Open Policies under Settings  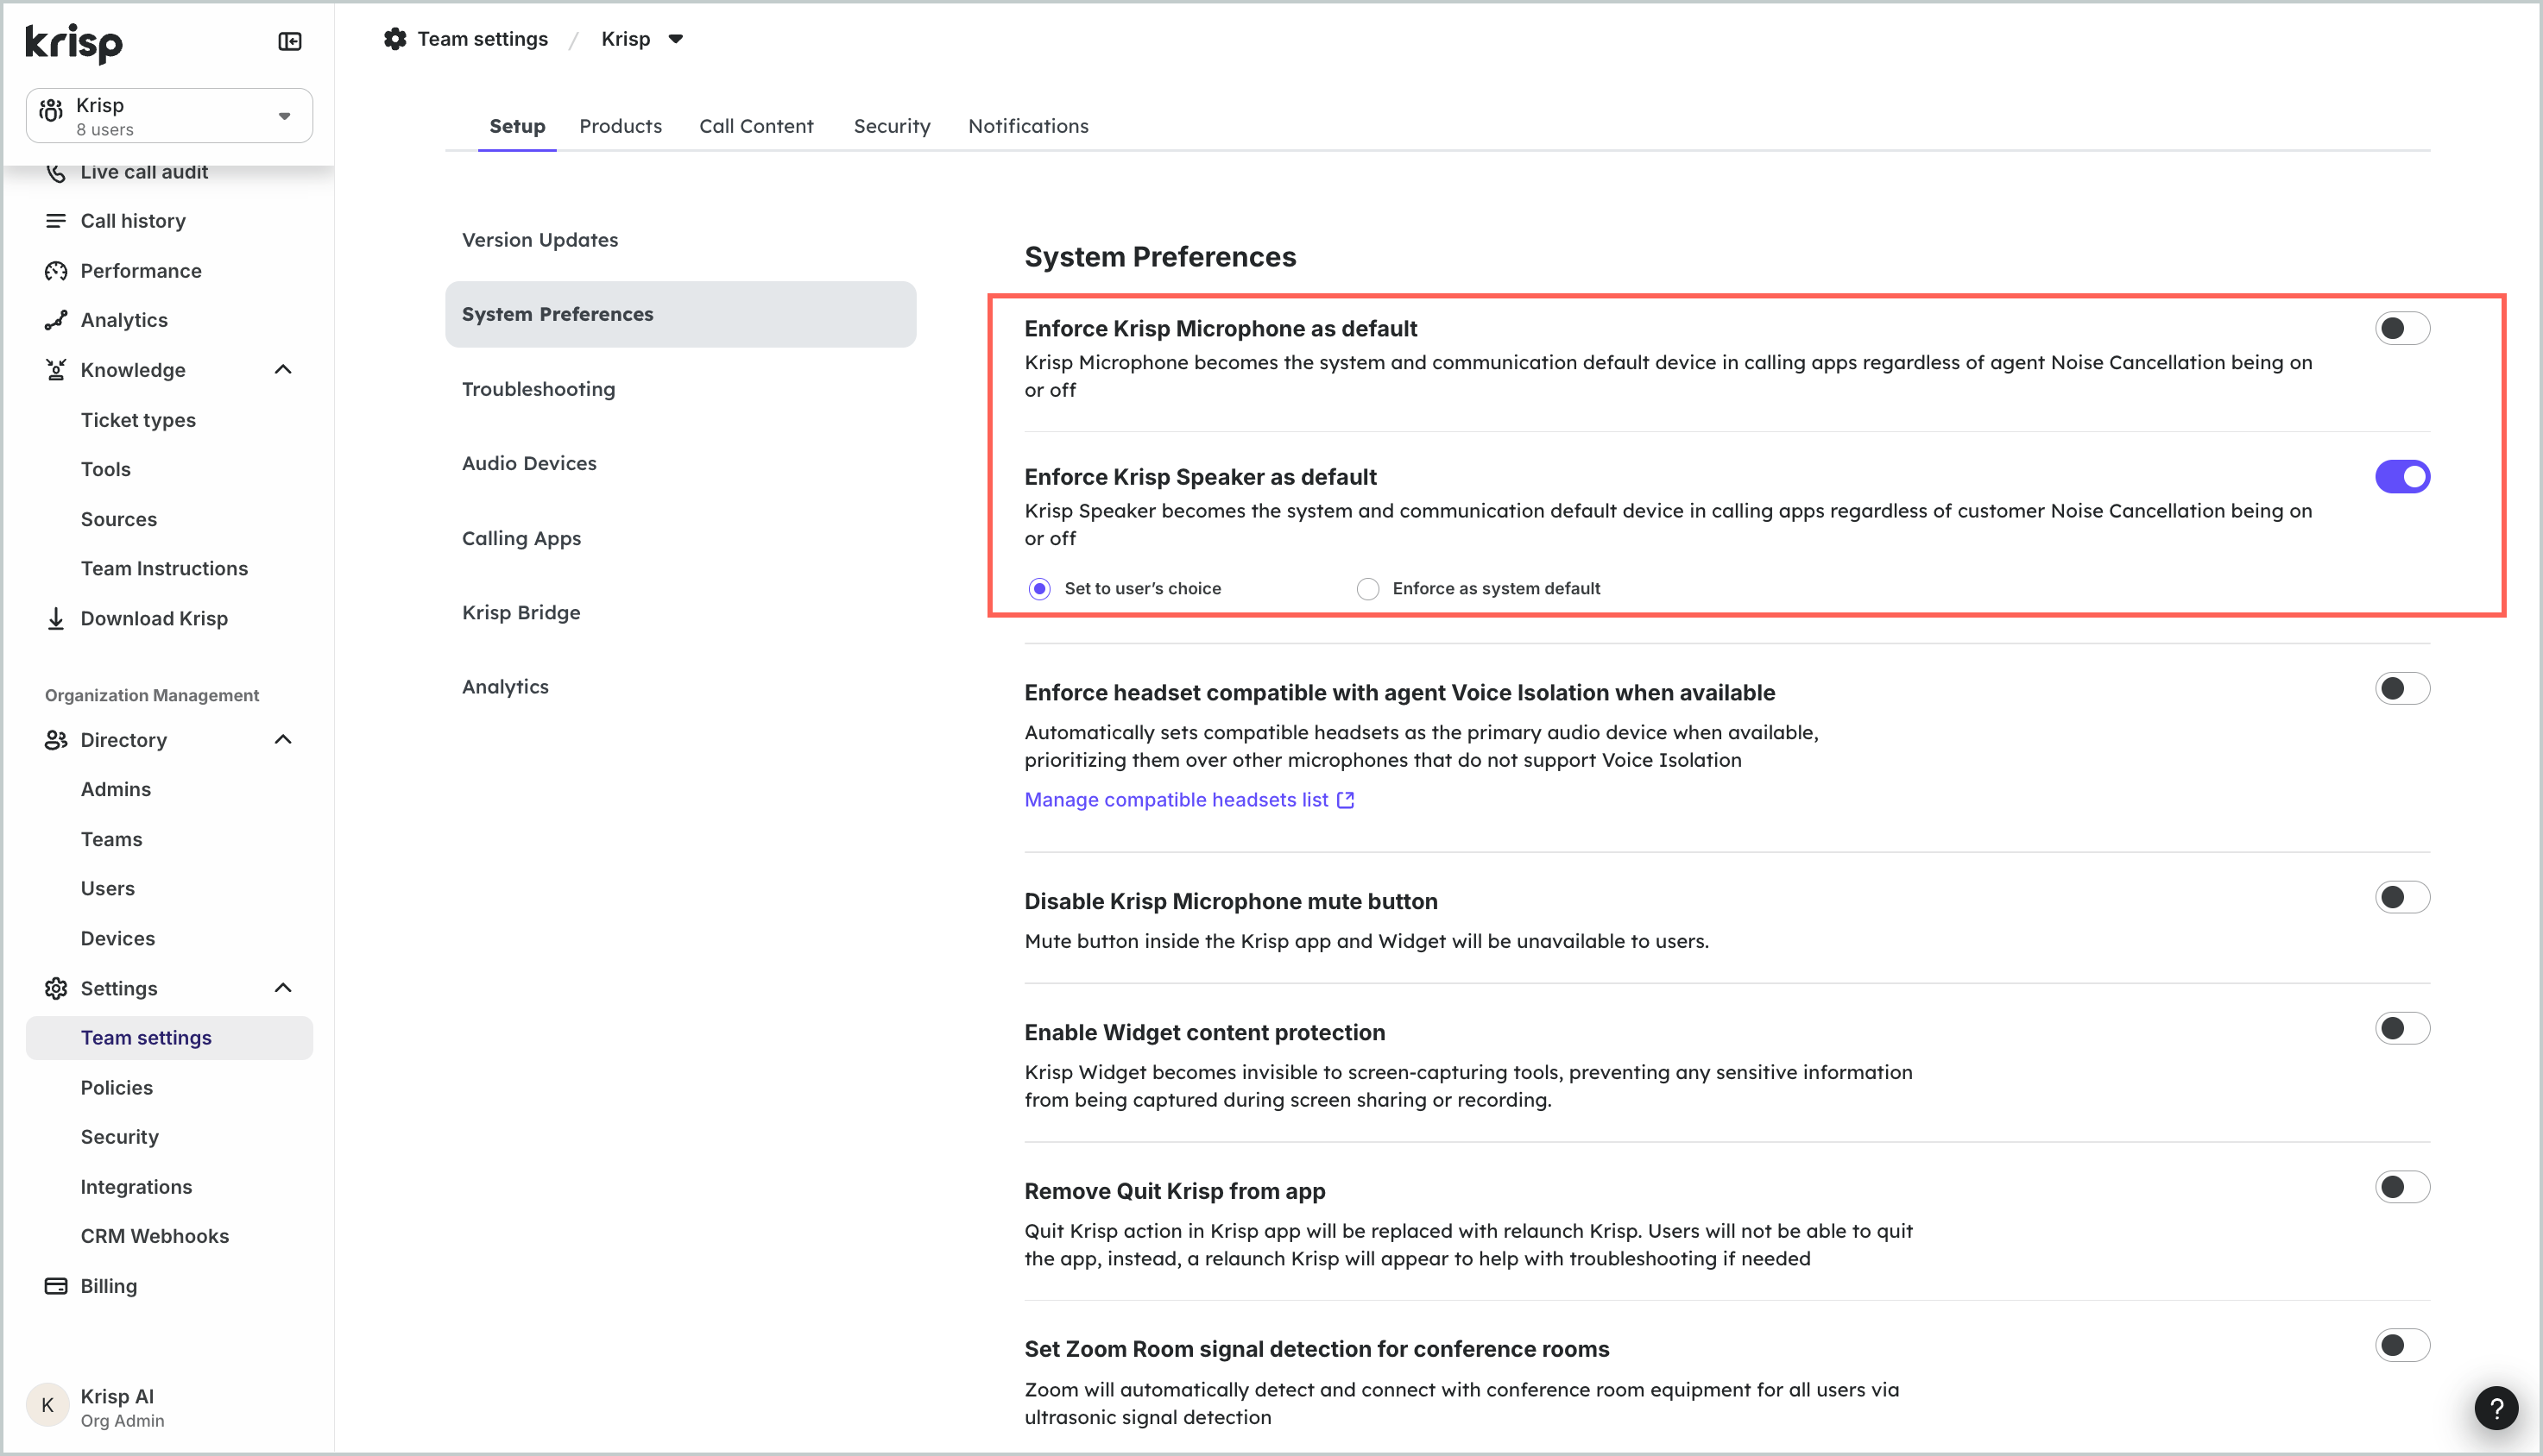click(117, 1087)
